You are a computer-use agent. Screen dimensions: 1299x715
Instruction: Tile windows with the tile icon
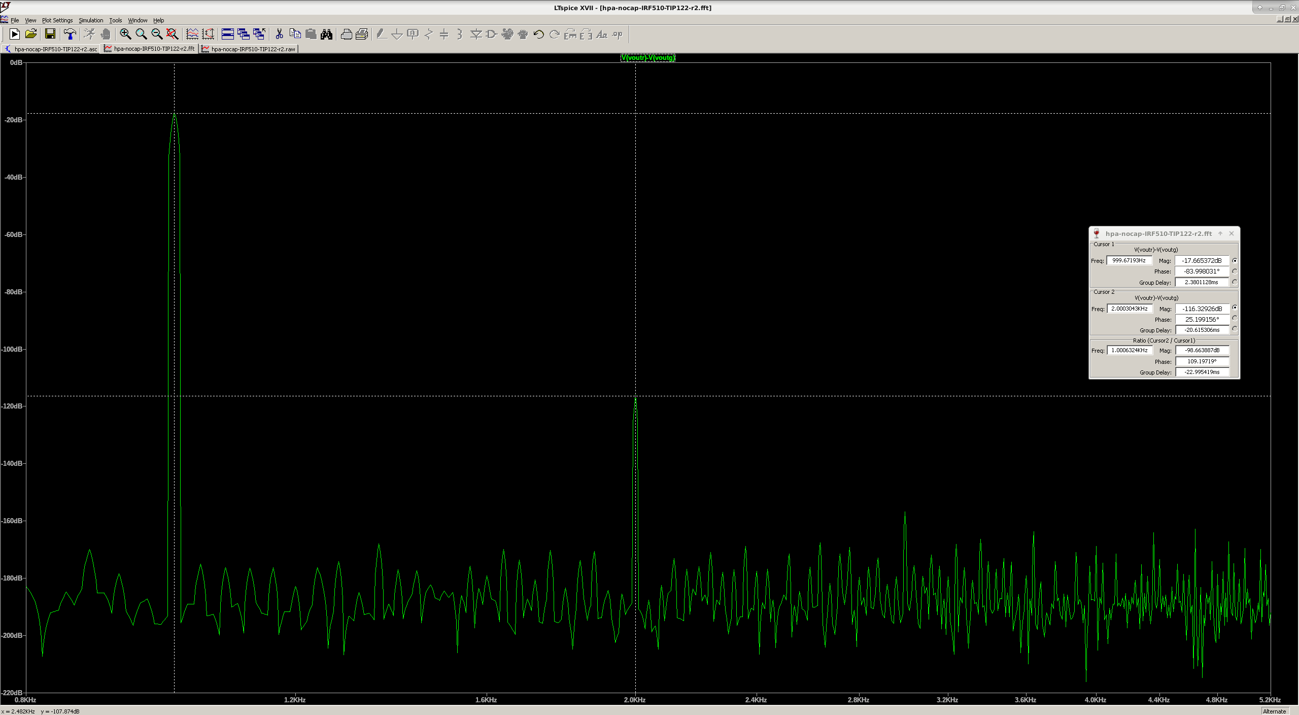(228, 34)
